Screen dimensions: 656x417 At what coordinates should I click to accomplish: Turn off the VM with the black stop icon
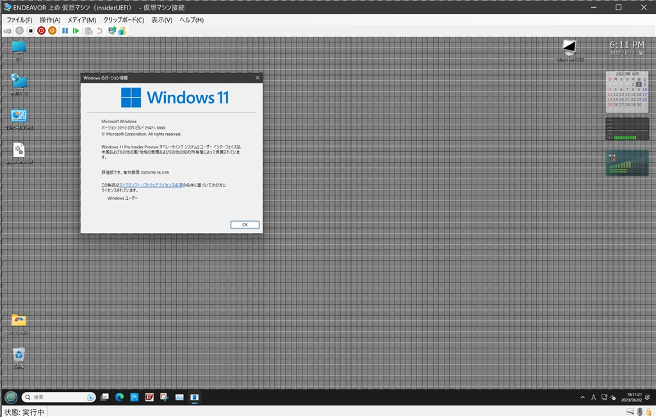pyautogui.click(x=31, y=31)
